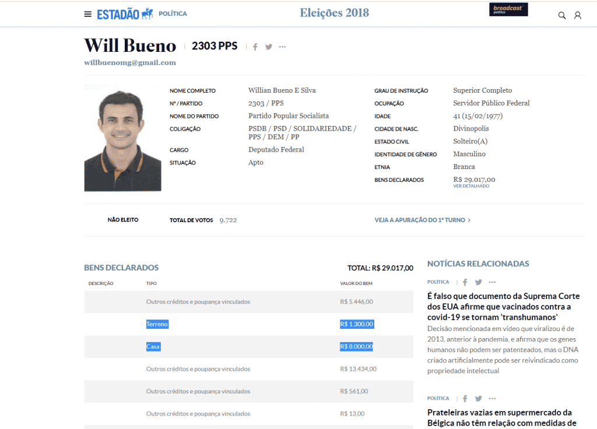Click the total votes figure '9.722'

tap(228, 220)
